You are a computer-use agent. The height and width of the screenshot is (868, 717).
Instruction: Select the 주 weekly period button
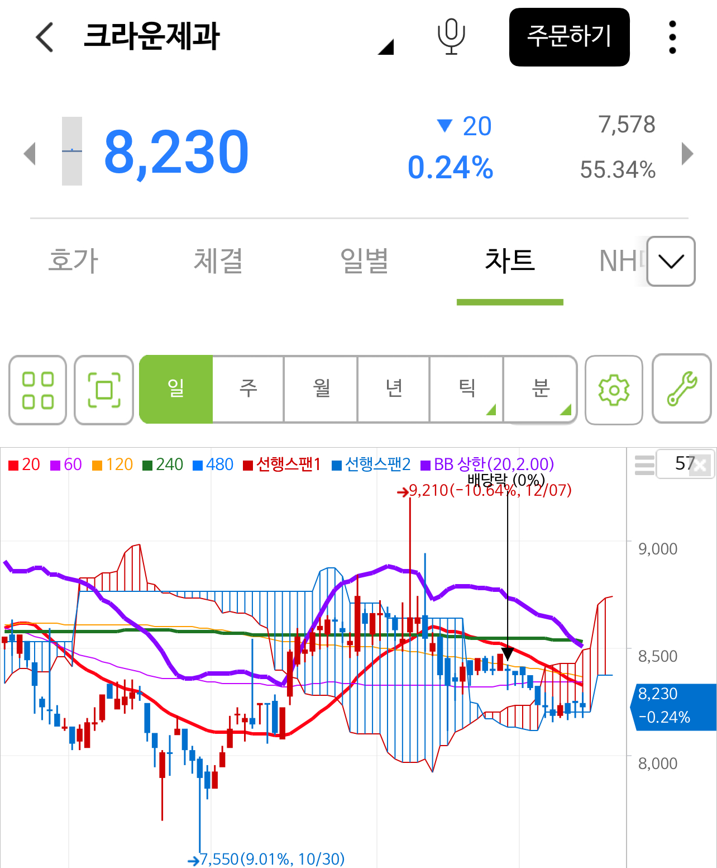[248, 389]
